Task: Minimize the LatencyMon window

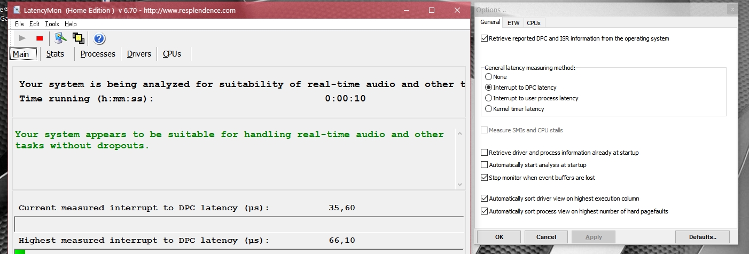Action: 407,10
